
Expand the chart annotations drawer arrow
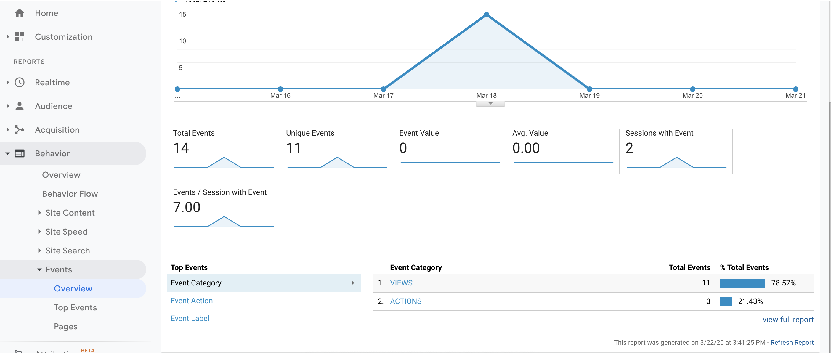[x=490, y=104]
